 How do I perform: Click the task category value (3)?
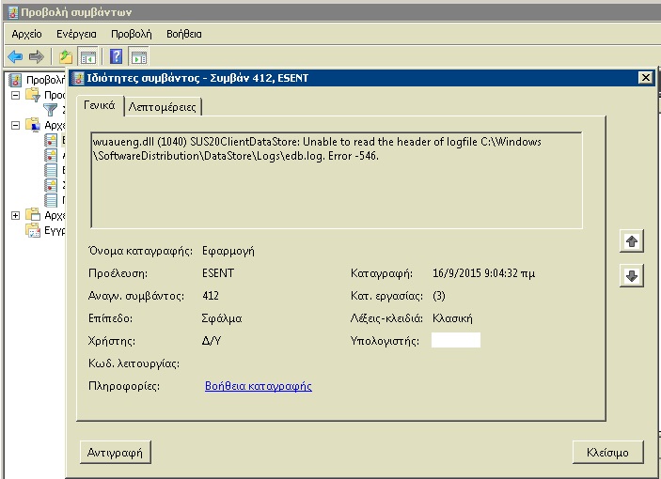point(439,296)
